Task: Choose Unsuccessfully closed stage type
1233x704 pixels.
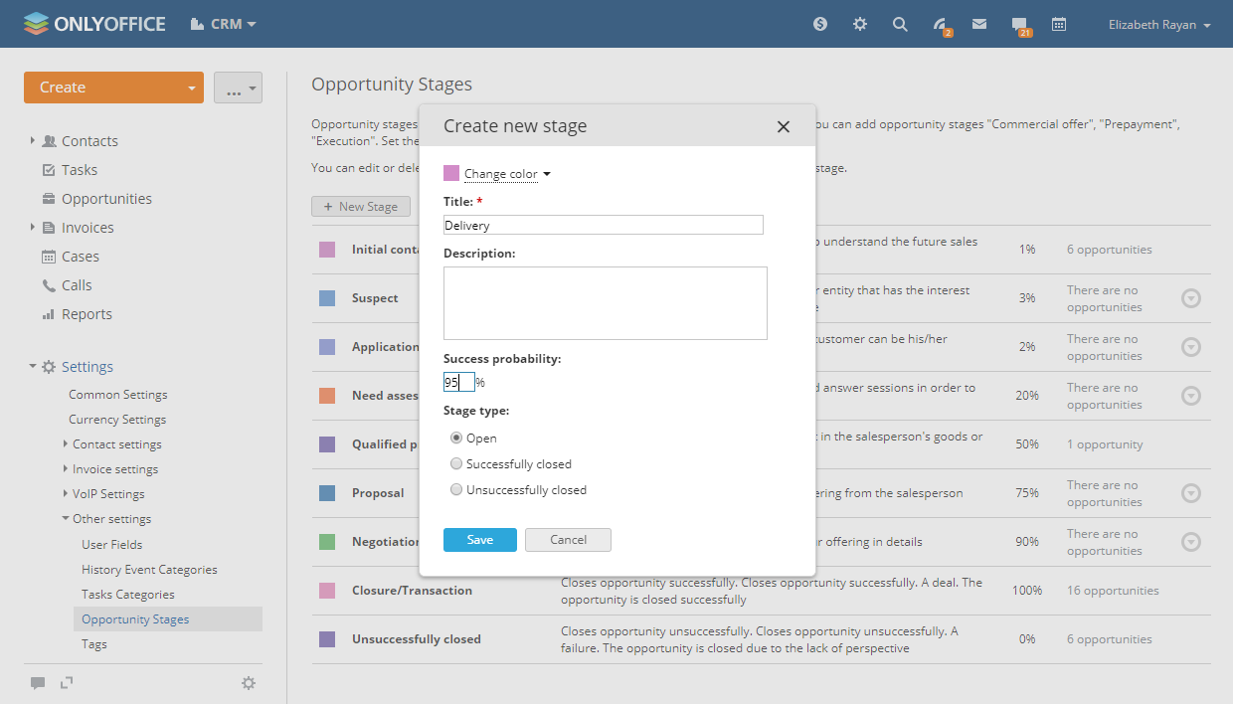Action: pos(456,490)
